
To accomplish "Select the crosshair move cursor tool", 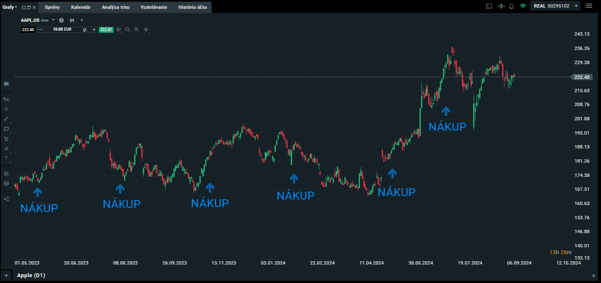I will pyautogui.click(x=146, y=30).
